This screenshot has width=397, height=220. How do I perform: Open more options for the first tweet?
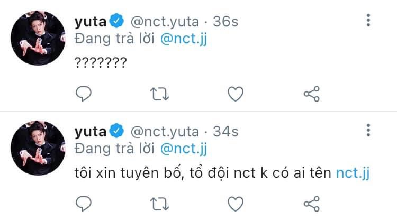click(368, 21)
